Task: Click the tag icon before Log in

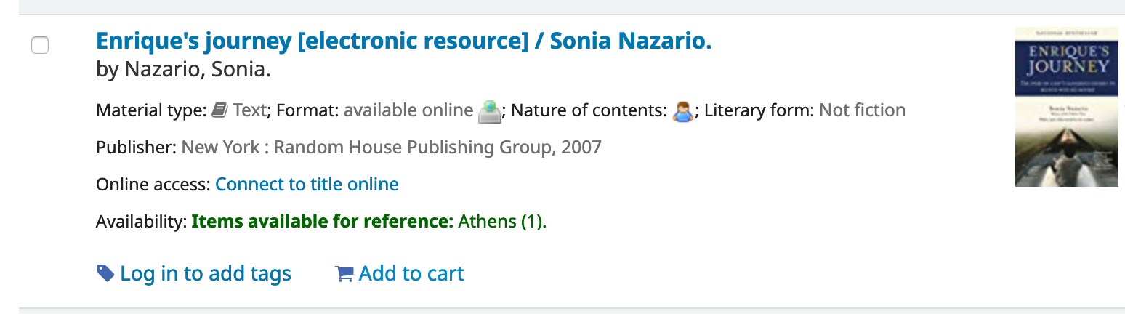Action: click(105, 273)
